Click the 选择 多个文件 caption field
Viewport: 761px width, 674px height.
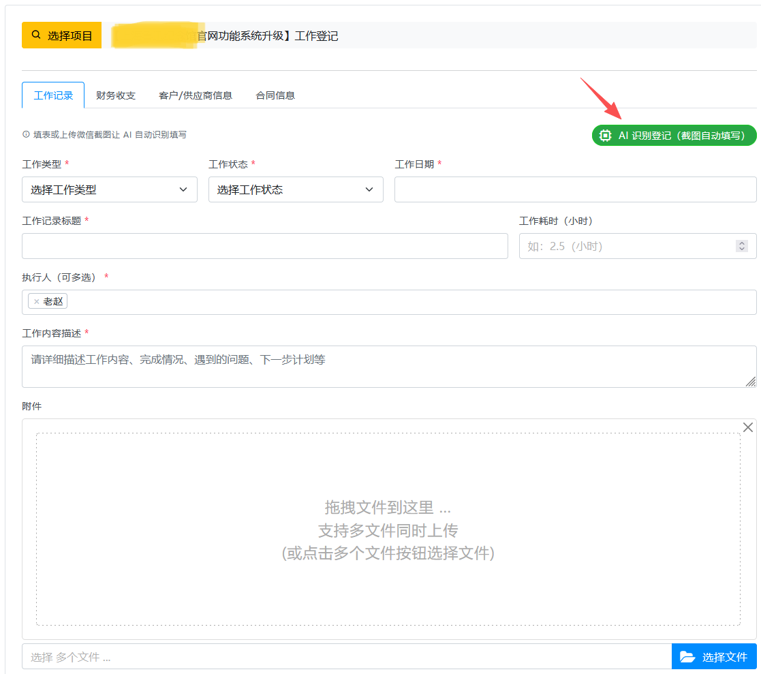click(347, 656)
